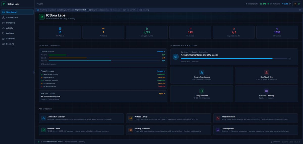Open the Architecture Explorer module card
Screen dimensions: 303x144
point(81,118)
